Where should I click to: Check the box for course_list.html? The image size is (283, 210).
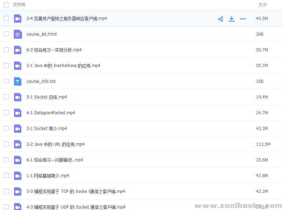[x=6, y=34]
